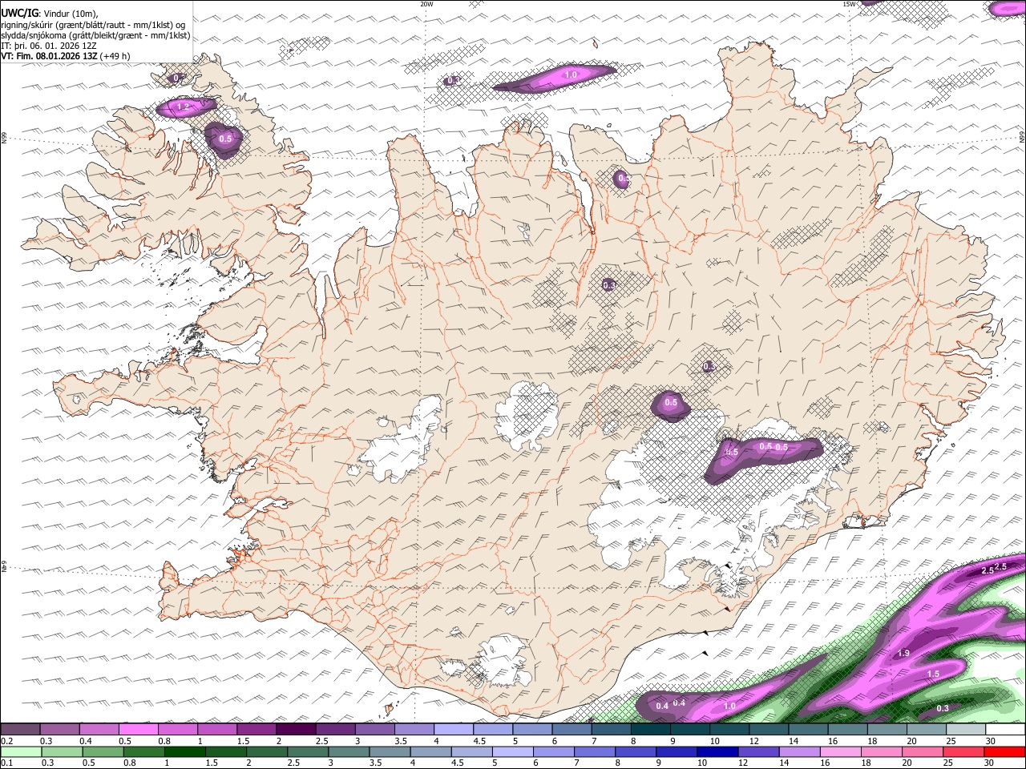Click the lavender rain legend swatch for 5
This screenshot has height=769, width=1026.
[x=512, y=752]
